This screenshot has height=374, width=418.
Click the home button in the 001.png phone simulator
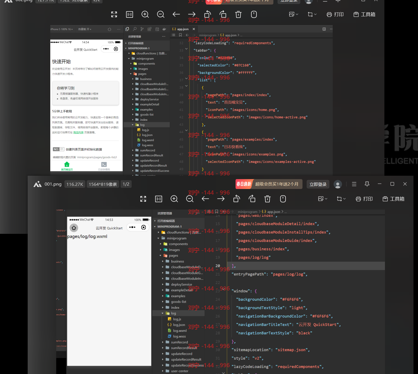pos(74,228)
